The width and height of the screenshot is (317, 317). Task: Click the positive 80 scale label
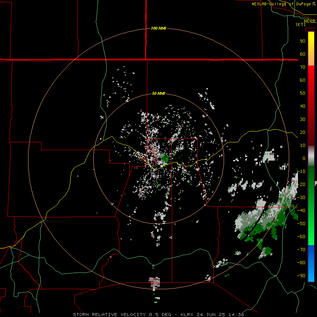click(303, 54)
